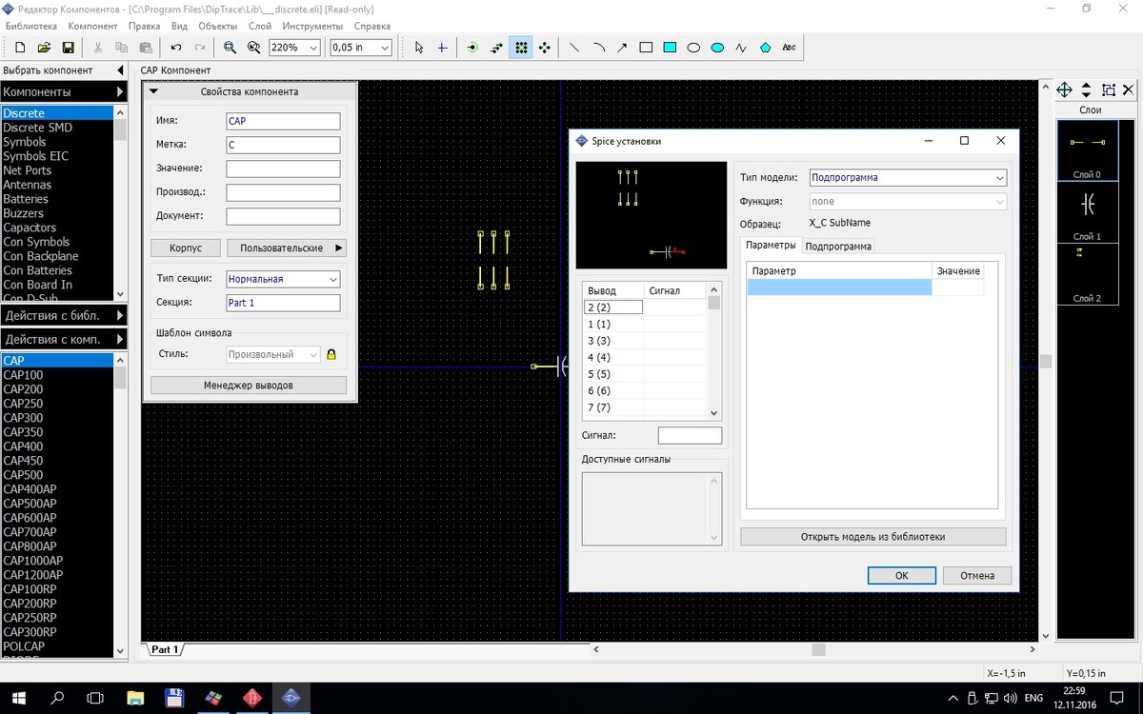Choose the empty ellipse shape tool

pyautogui.click(x=693, y=47)
